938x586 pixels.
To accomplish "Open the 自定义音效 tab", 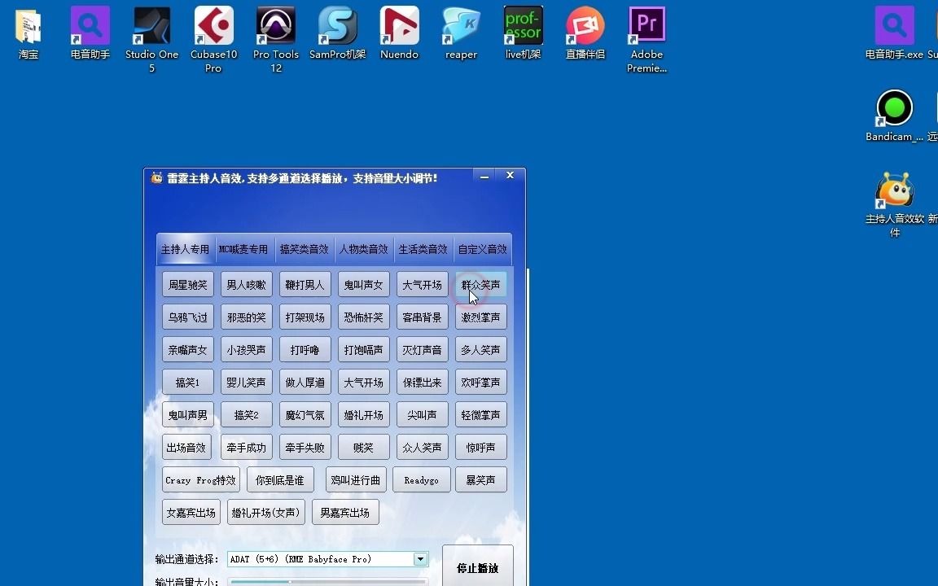I will point(481,249).
